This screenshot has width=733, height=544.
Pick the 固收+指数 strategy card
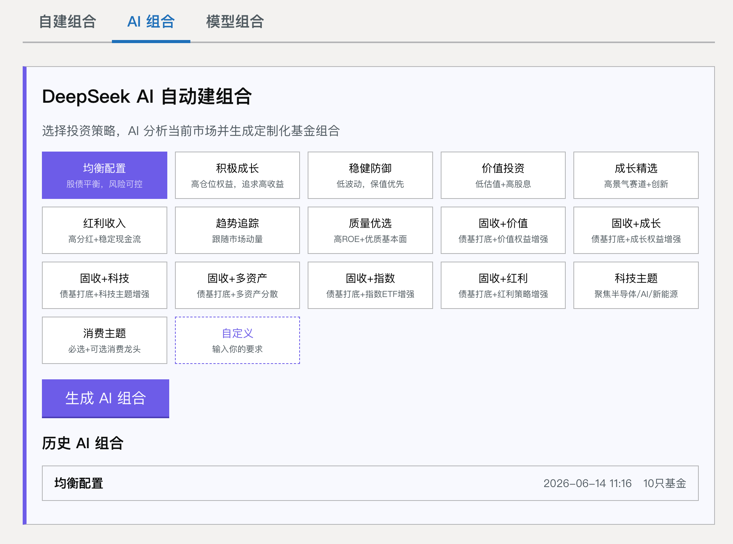click(x=370, y=285)
